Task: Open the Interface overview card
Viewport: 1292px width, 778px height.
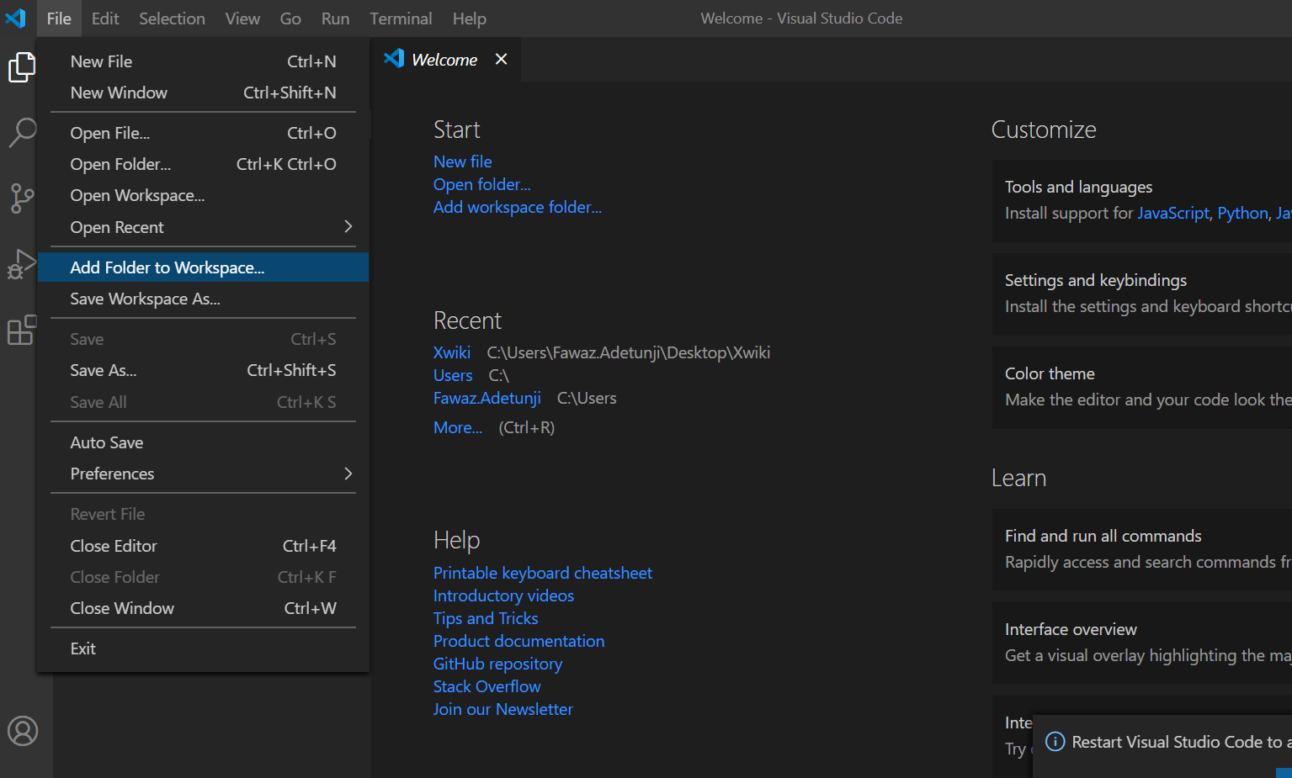Action: click(x=1142, y=643)
